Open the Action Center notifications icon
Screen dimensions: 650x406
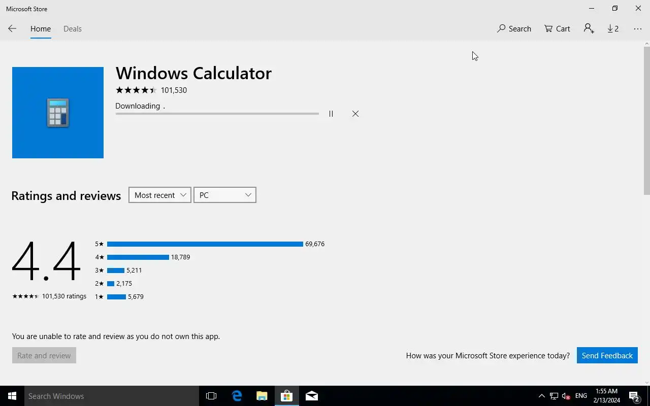(x=634, y=396)
